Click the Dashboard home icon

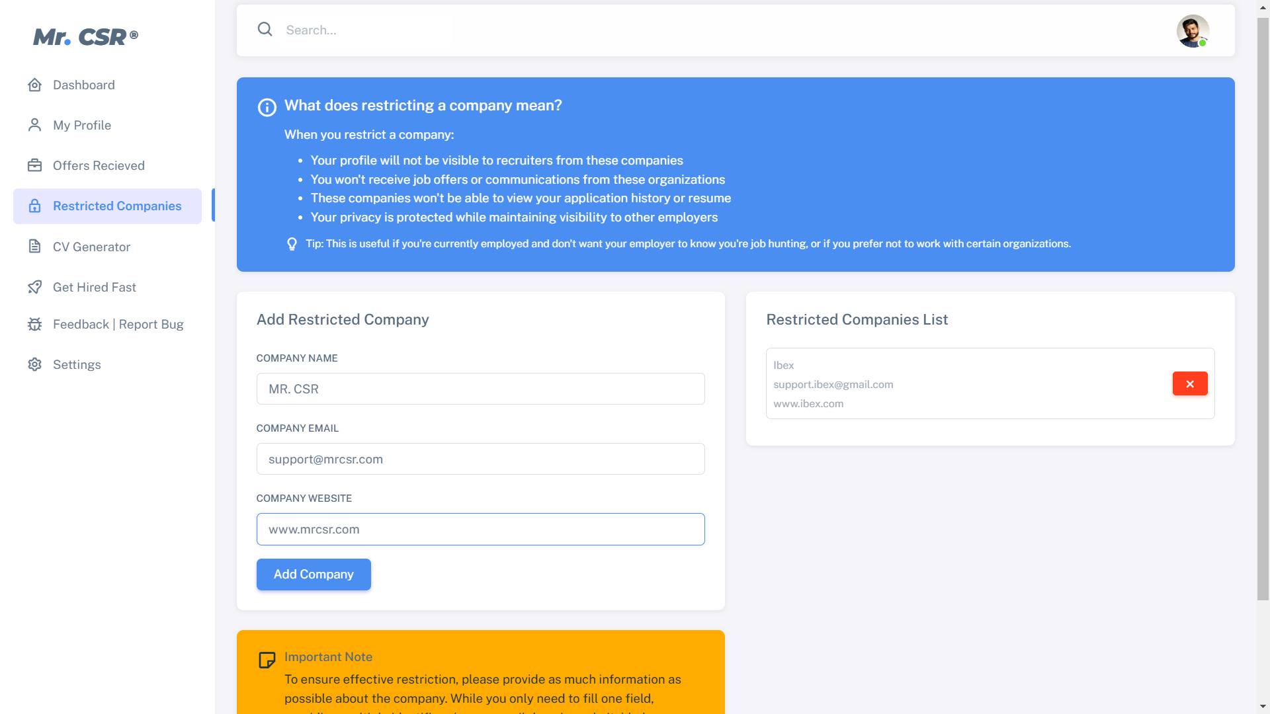[x=35, y=85]
